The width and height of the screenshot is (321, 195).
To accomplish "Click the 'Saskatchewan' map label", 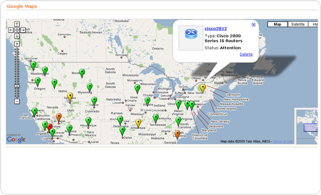I will 91,32.
